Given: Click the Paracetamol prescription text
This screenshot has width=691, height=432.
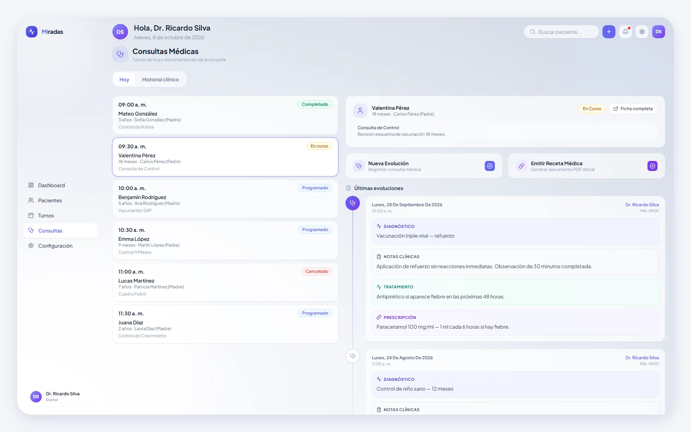Looking at the screenshot, I should pyautogui.click(x=443, y=327).
